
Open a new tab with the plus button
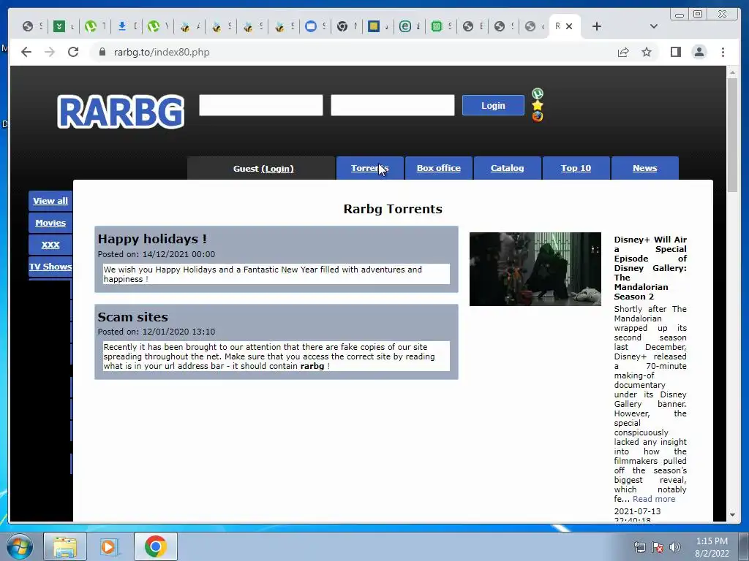[x=597, y=26]
